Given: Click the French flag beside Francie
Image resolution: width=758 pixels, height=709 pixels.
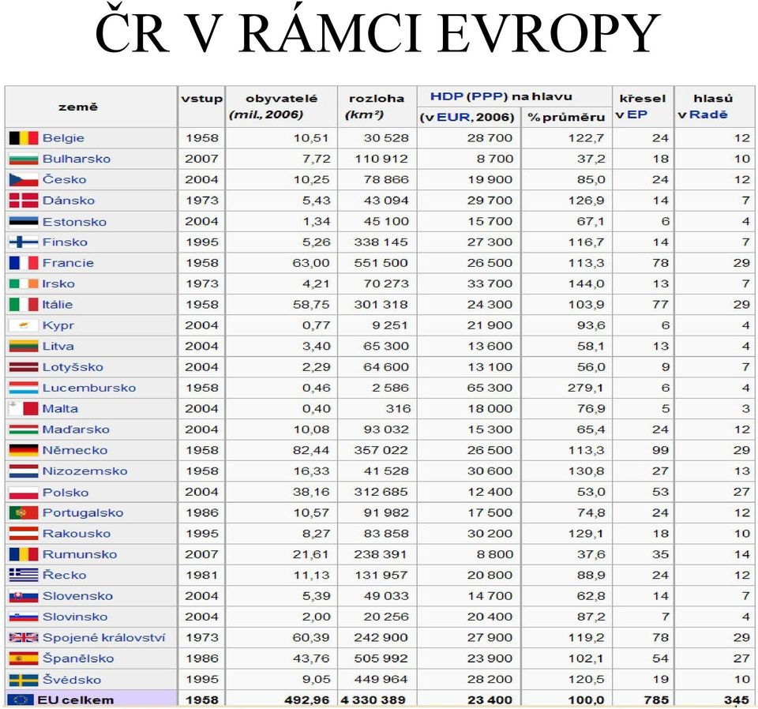Looking at the screenshot, I should coord(23,263).
